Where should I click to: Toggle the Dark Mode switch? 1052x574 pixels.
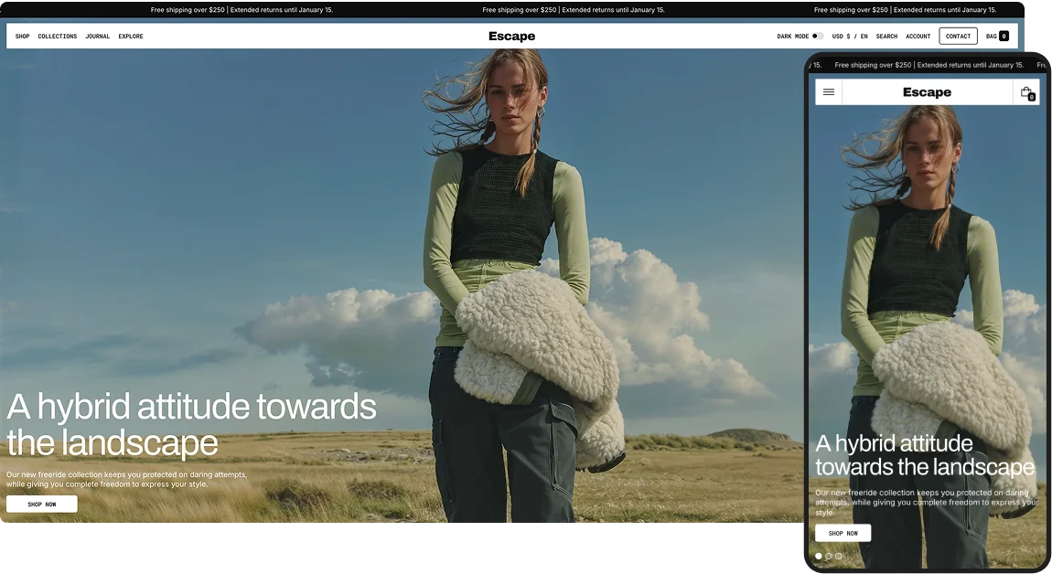click(817, 37)
